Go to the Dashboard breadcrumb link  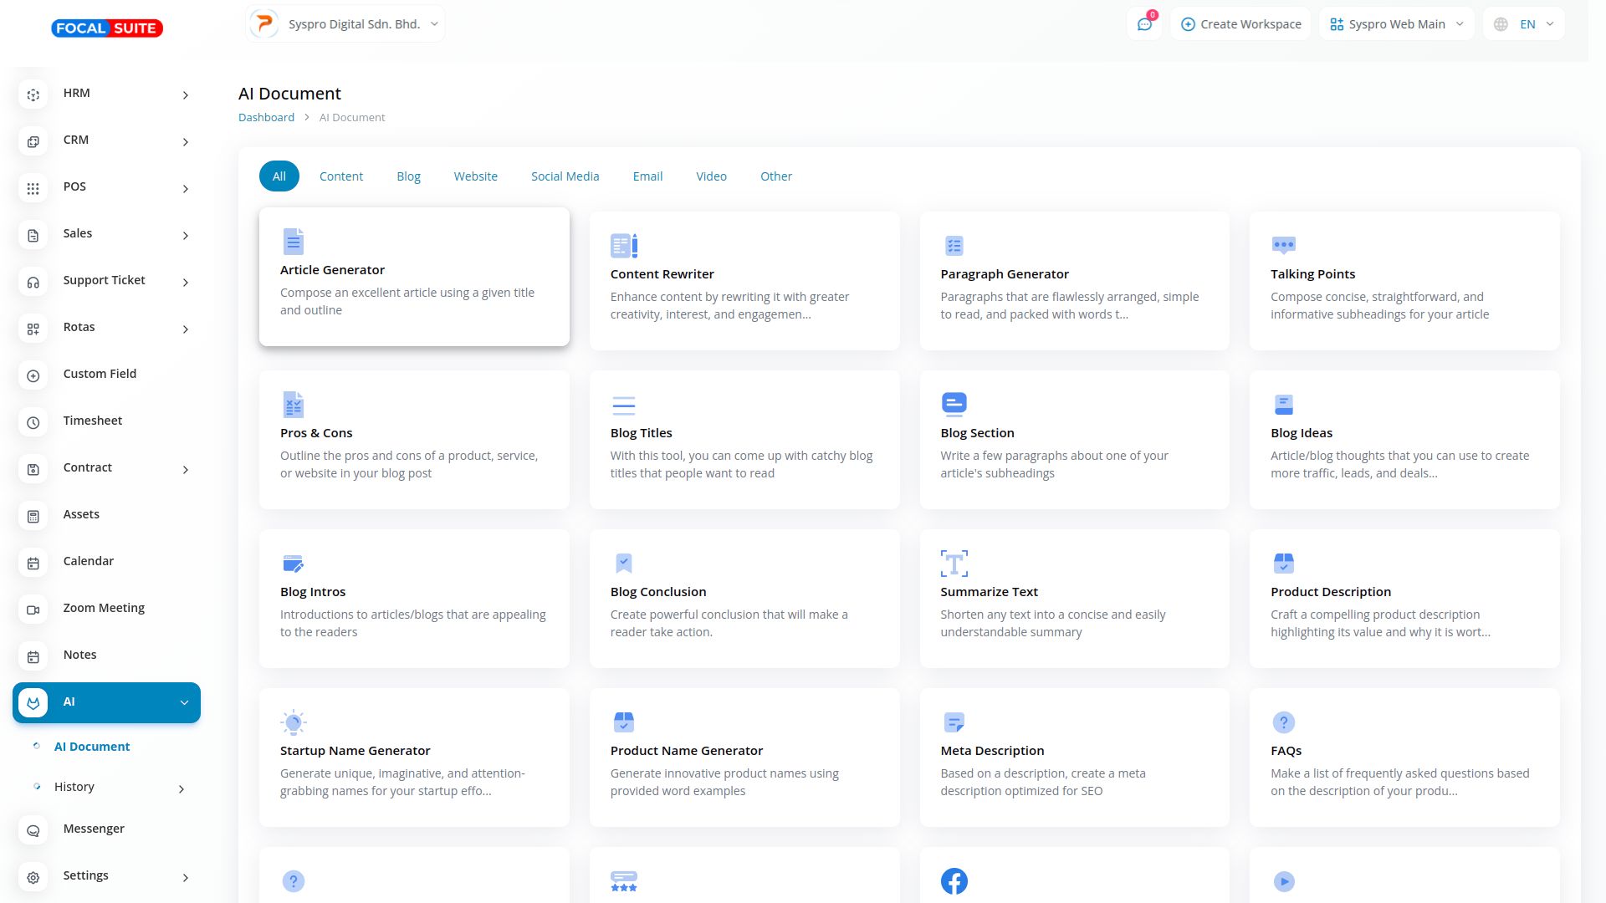click(x=266, y=118)
